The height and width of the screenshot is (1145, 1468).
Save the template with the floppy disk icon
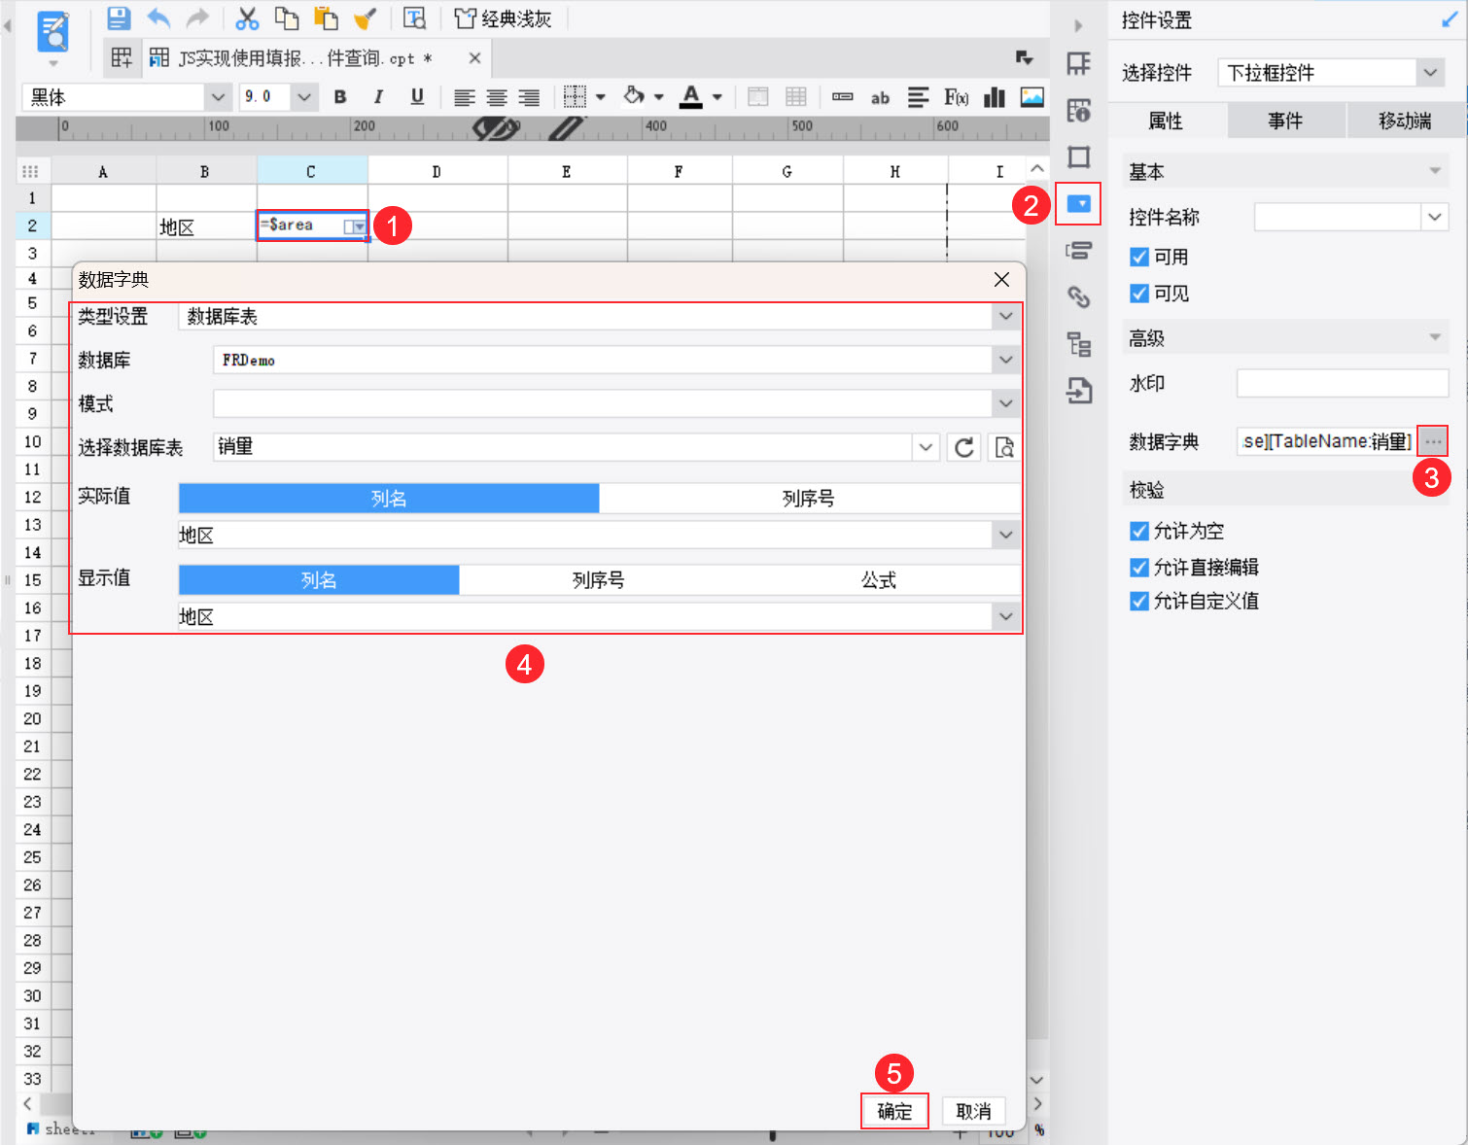119,18
